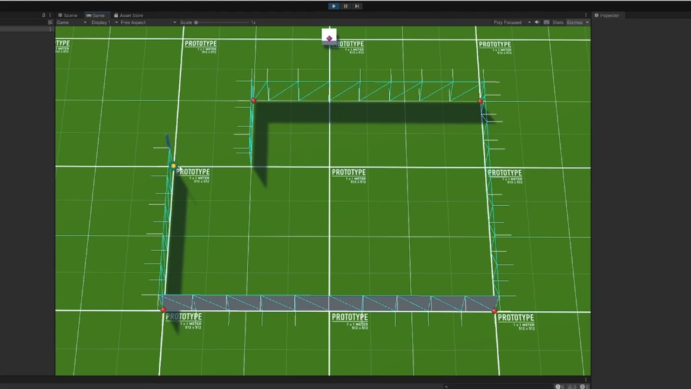
Task: Click the Step frame button
Action: 357,6
